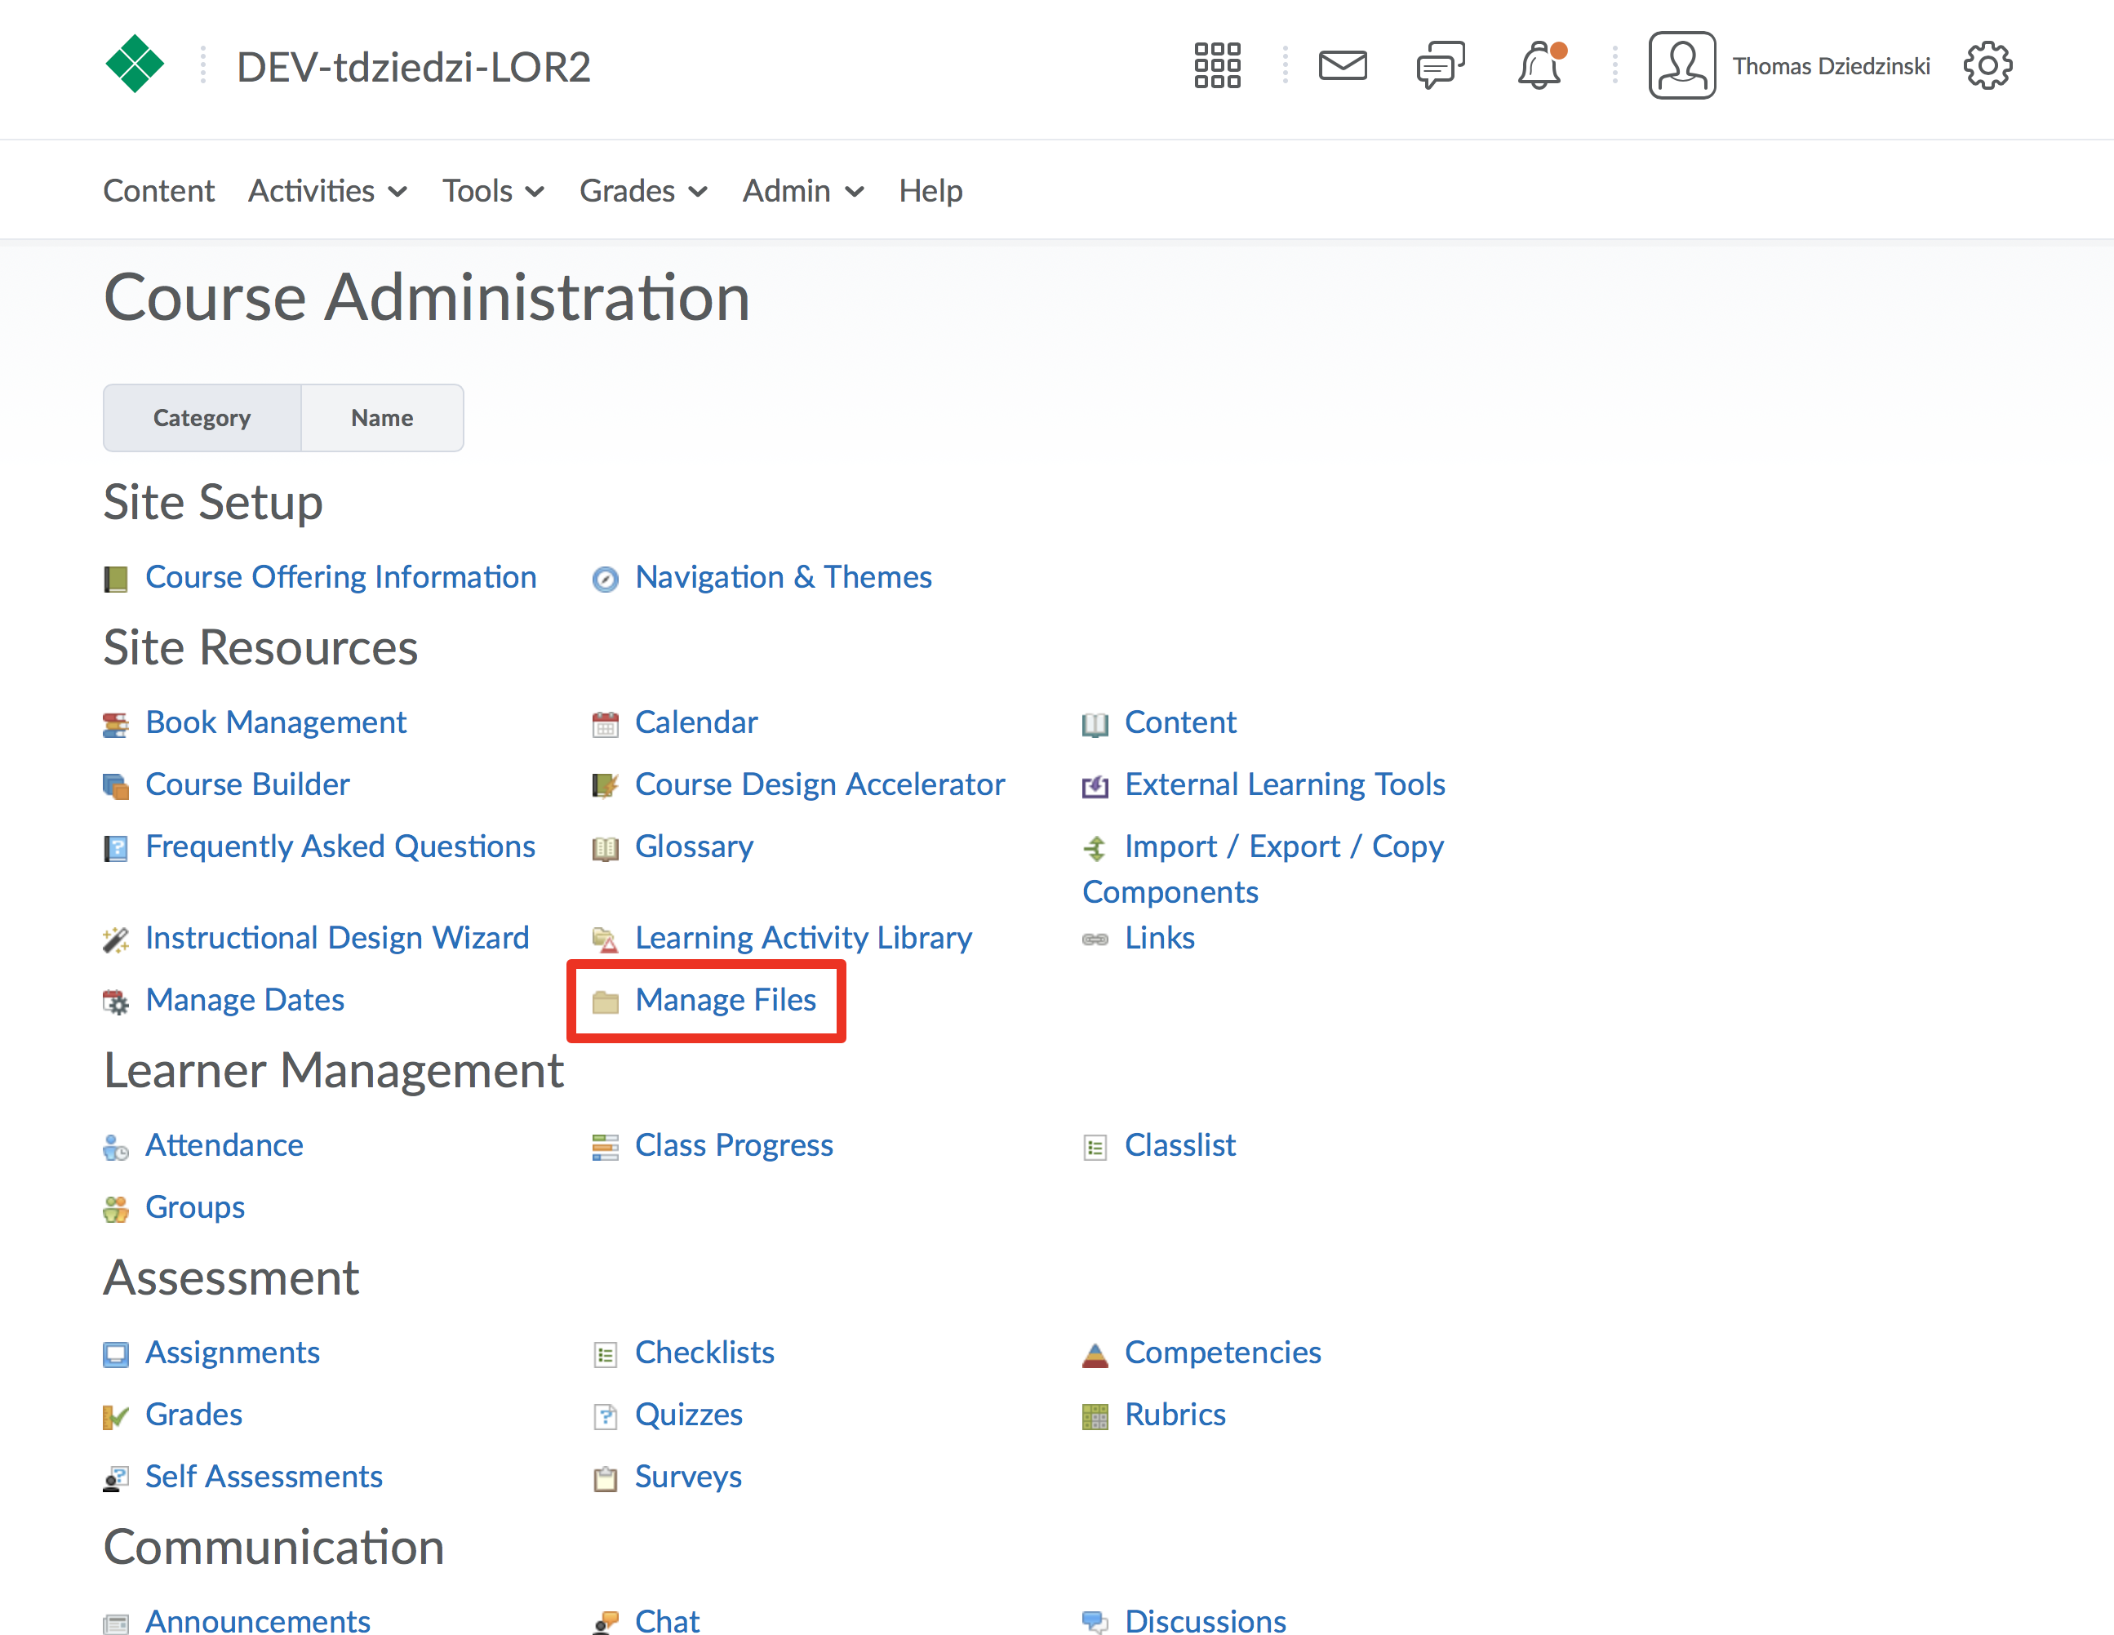Viewport: 2114px width, 1635px height.
Task: Open the Navigation & Themes link
Action: 783,577
